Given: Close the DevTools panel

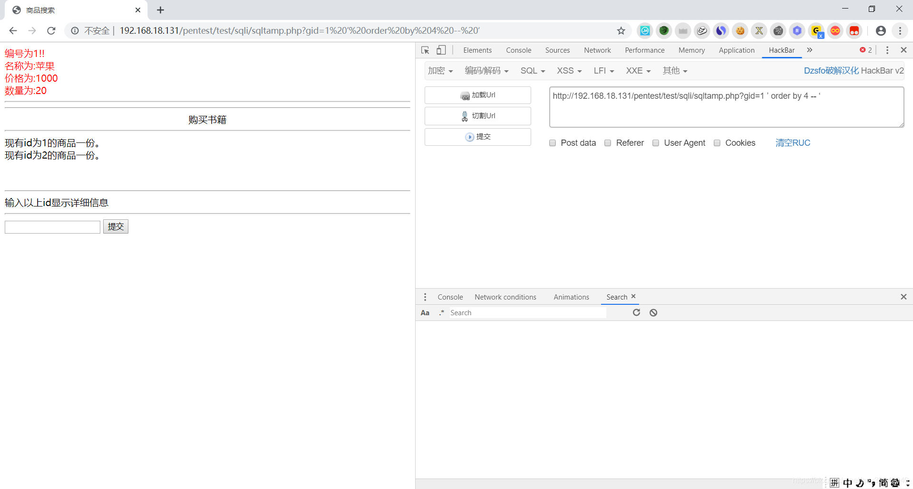Looking at the screenshot, I should [x=903, y=50].
